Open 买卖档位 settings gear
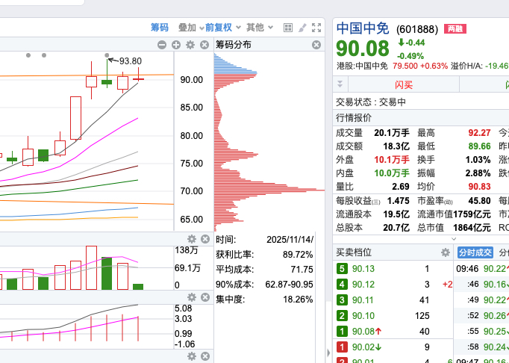Viewport: 509px width, 363px height. pos(446,252)
